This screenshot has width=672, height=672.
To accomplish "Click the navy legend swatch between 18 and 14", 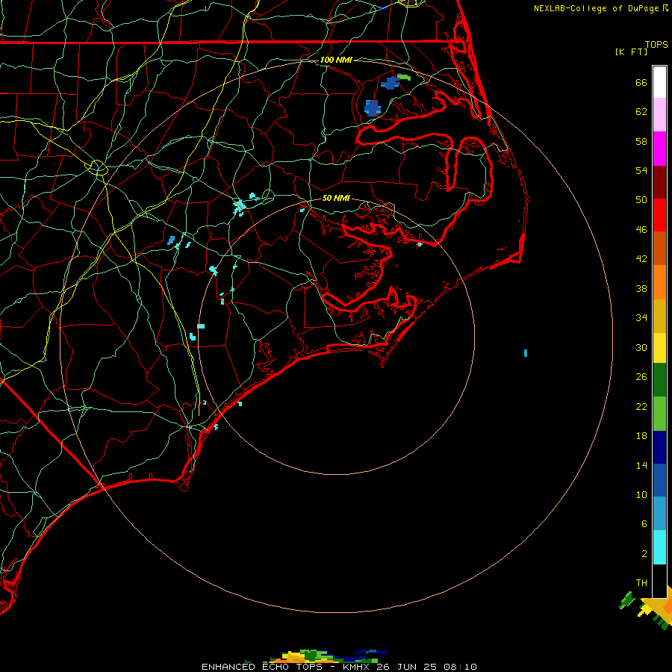I will [659, 447].
